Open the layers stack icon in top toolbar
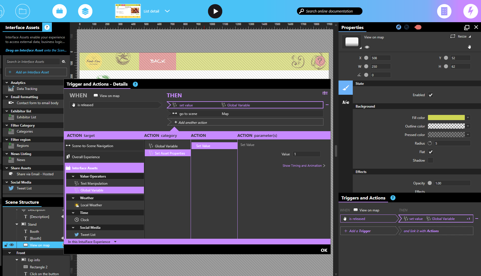Image resolution: width=481 pixels, height=276 pixels. 85,11
